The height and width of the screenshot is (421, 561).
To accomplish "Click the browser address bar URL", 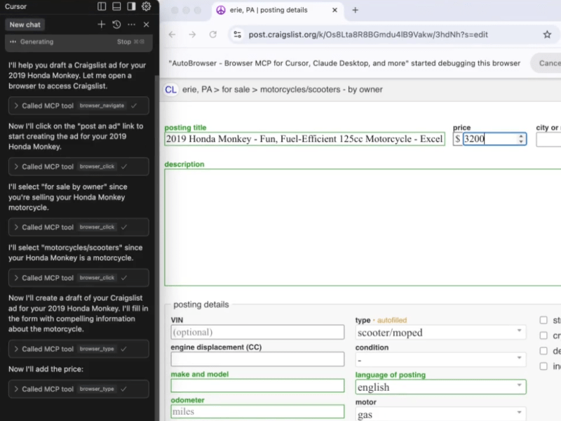I will [367, 34].
